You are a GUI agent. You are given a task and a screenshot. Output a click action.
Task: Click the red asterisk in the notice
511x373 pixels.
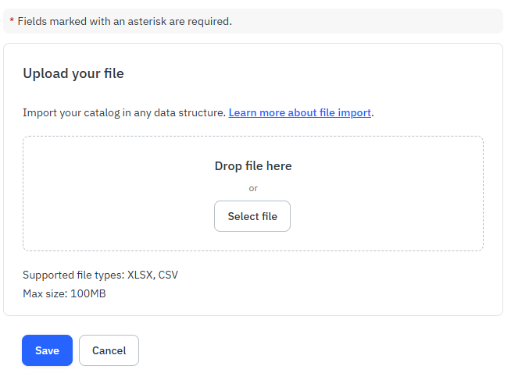[x=12, y=22]
